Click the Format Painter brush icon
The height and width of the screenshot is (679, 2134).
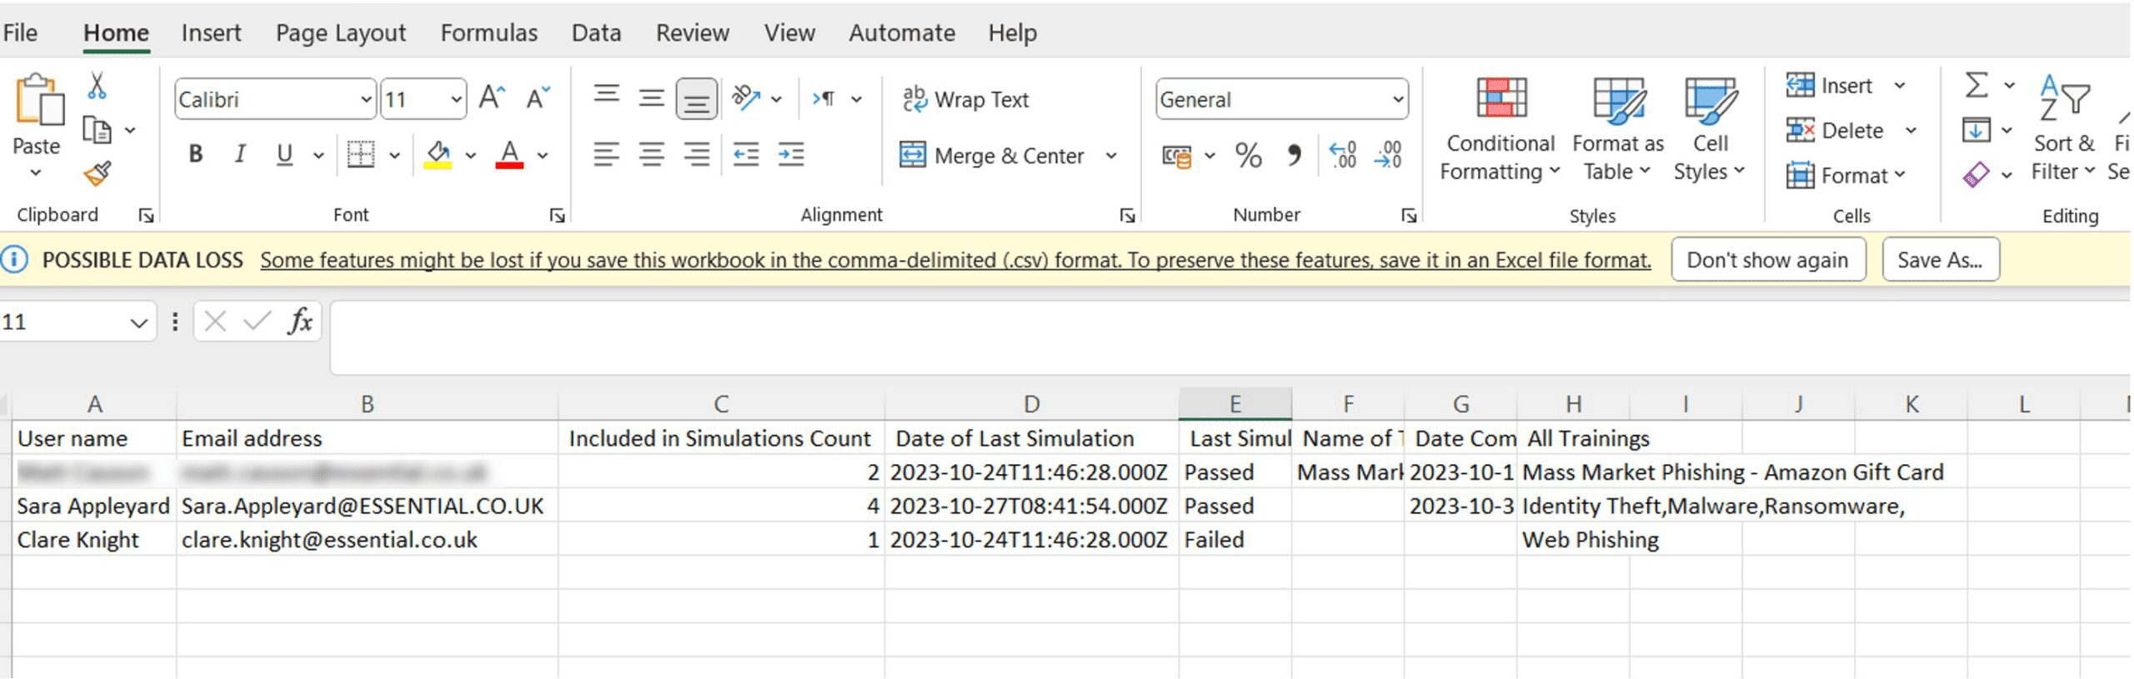(x=98, y=173)
